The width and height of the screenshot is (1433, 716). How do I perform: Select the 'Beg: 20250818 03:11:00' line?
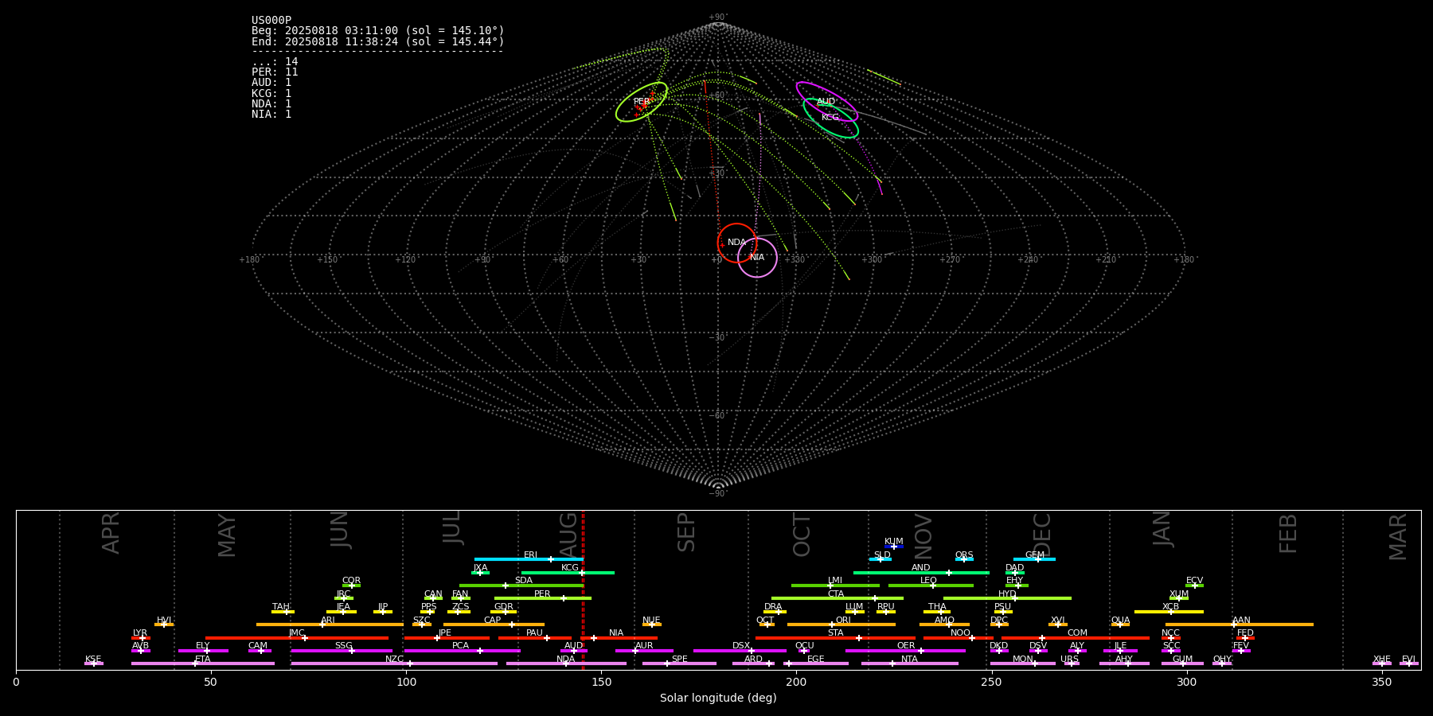378,31
